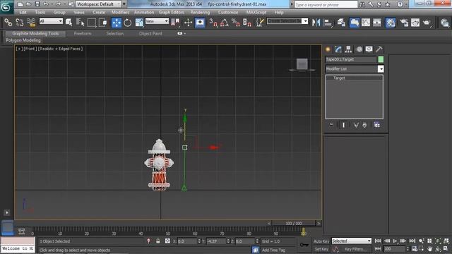Activate the Select and Rotate tool
Image resolution: width=452 pixels, height=254 pixels.
pos(127,22)
